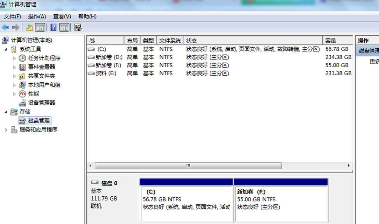
Task: Expand the 性能 node
Action: pyautogui.click(x=14, y=94)
